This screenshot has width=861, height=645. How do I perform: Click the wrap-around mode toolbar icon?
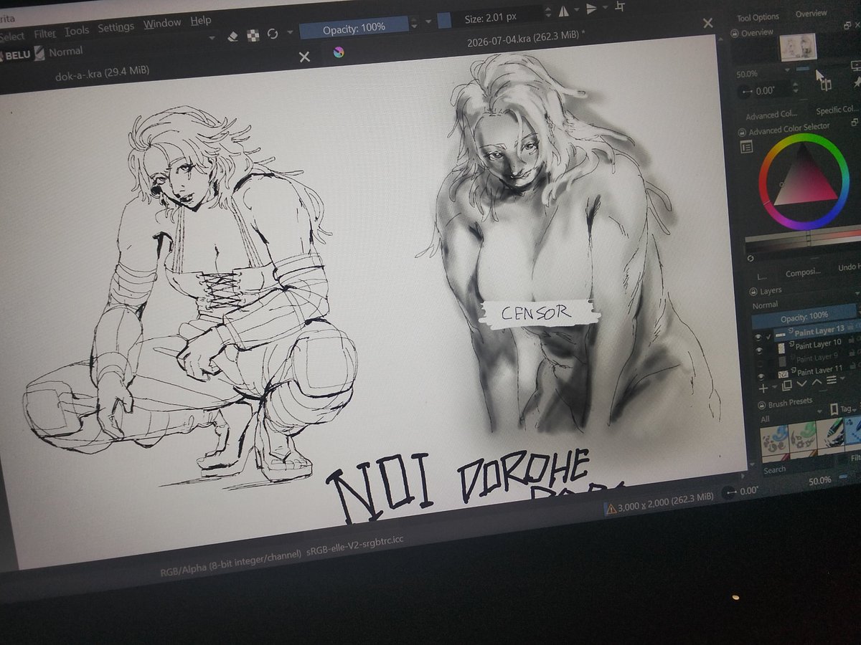pos(621,6)
